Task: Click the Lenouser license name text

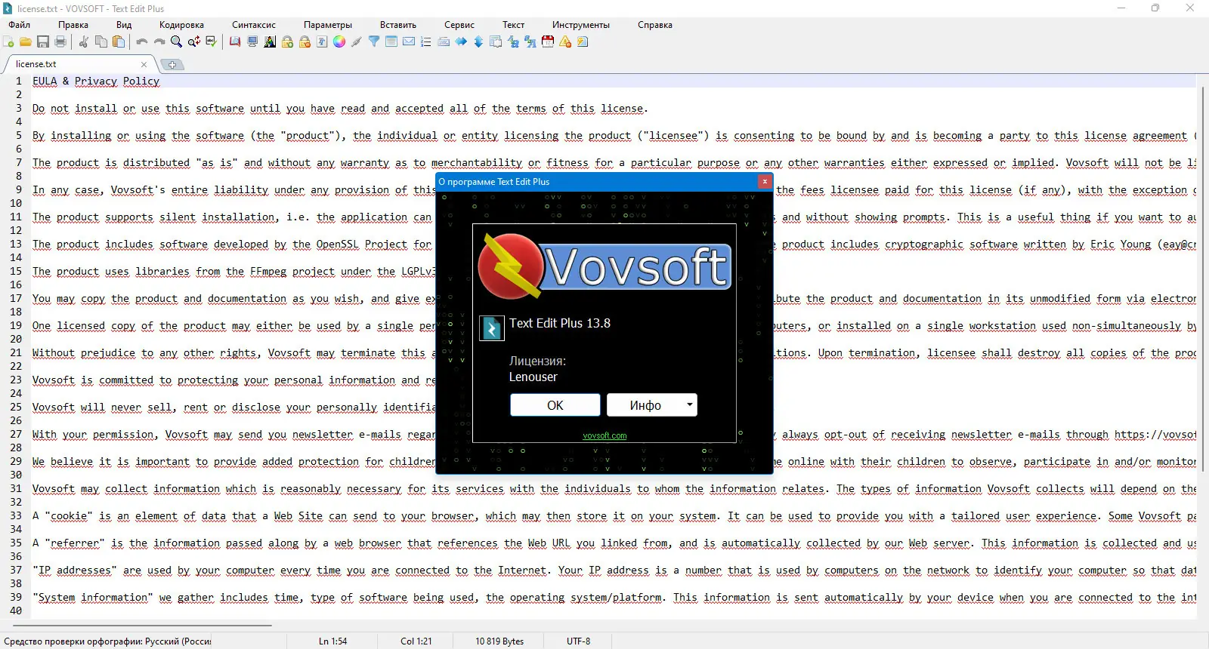Action: pyautogui.click(x=533, y=377)
